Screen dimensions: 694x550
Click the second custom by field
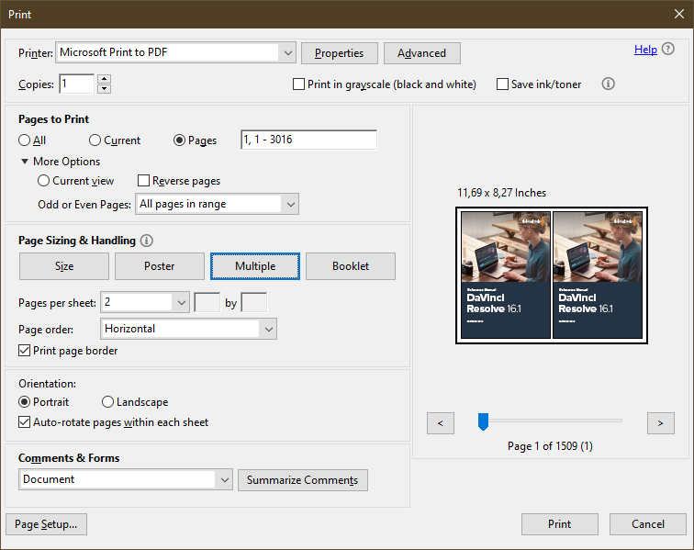[x=254, y=302]
